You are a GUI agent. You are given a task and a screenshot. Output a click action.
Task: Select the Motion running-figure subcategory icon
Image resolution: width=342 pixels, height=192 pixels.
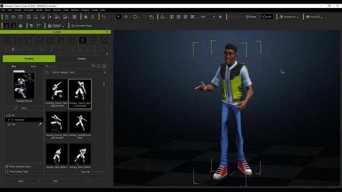pyautogui.click(x=13, y=49)
